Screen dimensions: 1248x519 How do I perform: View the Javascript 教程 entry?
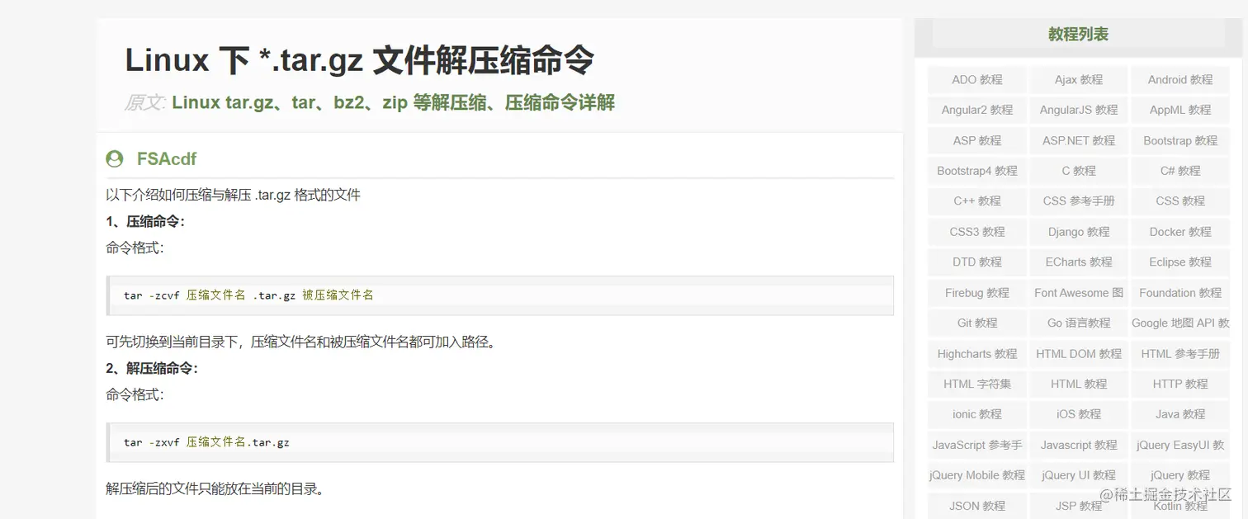point(1079,445)
